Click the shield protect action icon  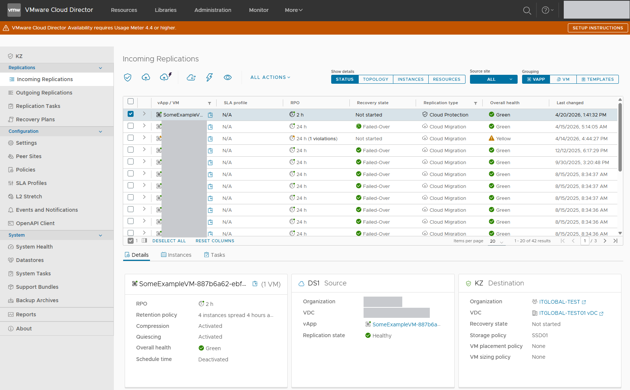(x=128, y=77)
